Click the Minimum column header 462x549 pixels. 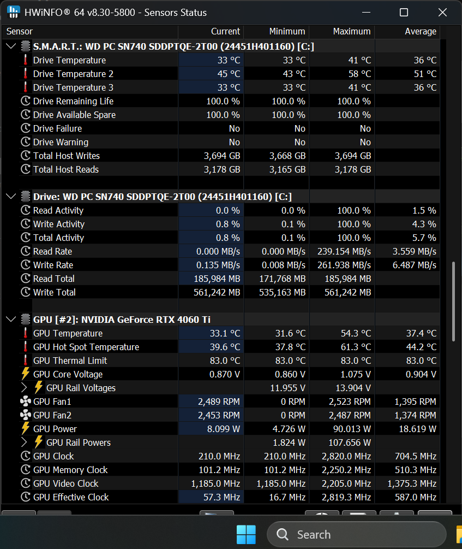277,32
